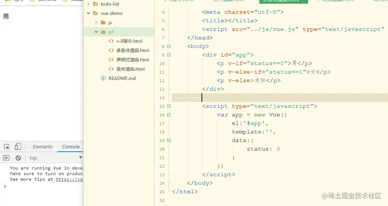
Task: Collapse the p1 folder chevron
Action: tap(96, 32)
